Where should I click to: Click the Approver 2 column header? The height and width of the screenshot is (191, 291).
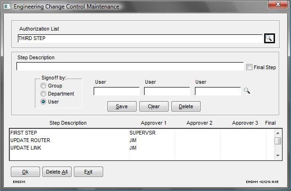199,123
